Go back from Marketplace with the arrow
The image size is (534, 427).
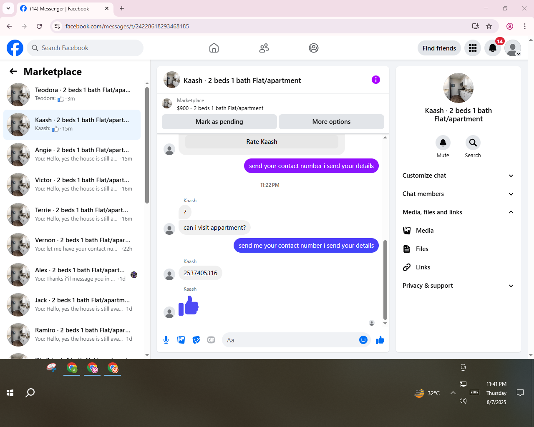[x=13, y=71]
